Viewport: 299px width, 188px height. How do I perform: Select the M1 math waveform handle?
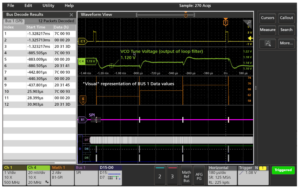click(x=83, y=99)
